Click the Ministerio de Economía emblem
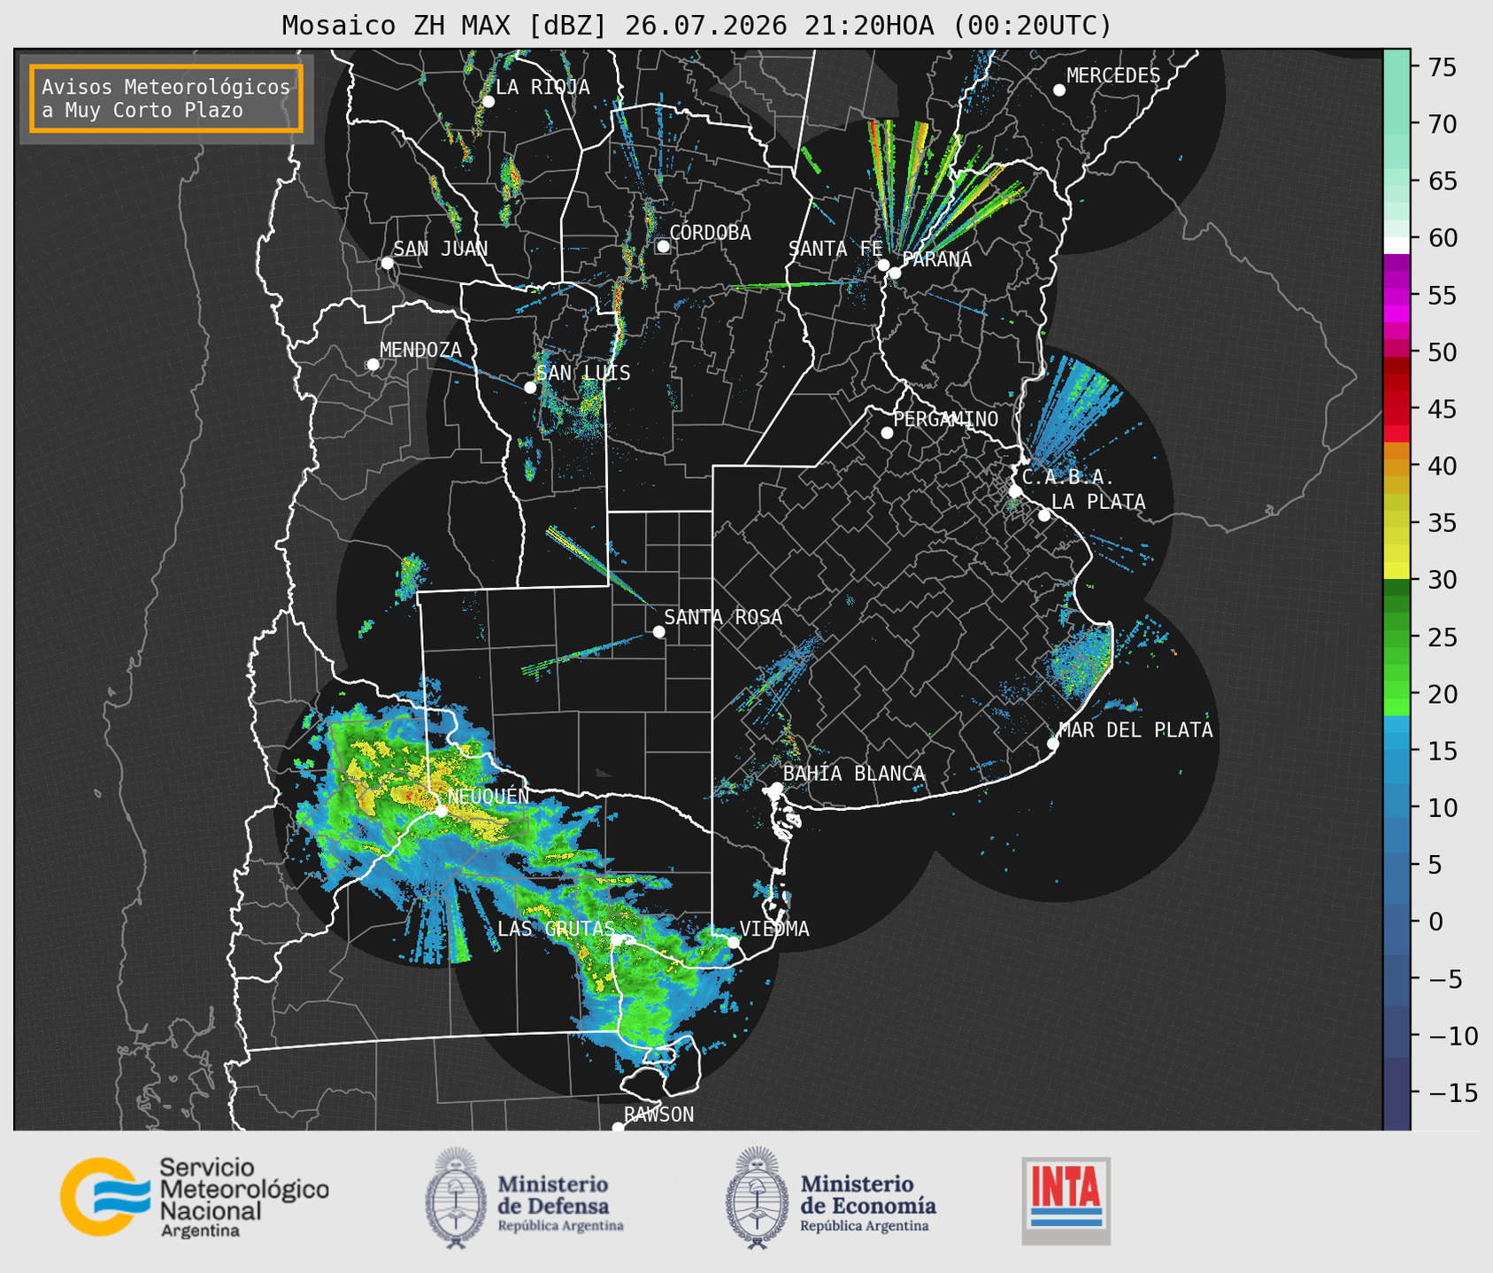The height and width of the screenshot is (1273, 1493). (x=757, y=1199)
